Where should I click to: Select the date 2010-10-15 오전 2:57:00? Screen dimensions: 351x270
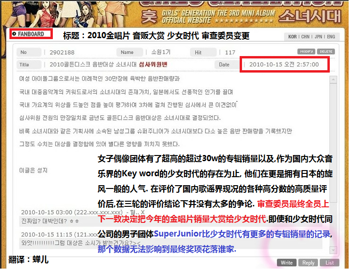pyautogui.click(x=284, y=65)
